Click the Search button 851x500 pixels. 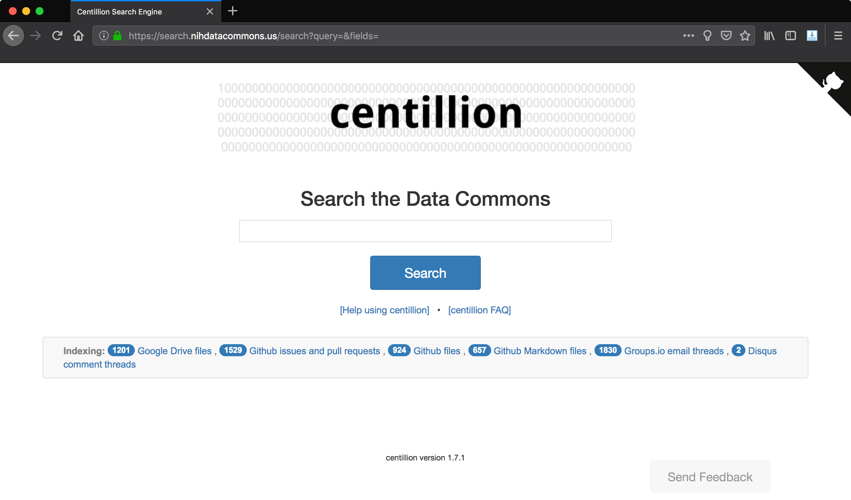(425, 272)
